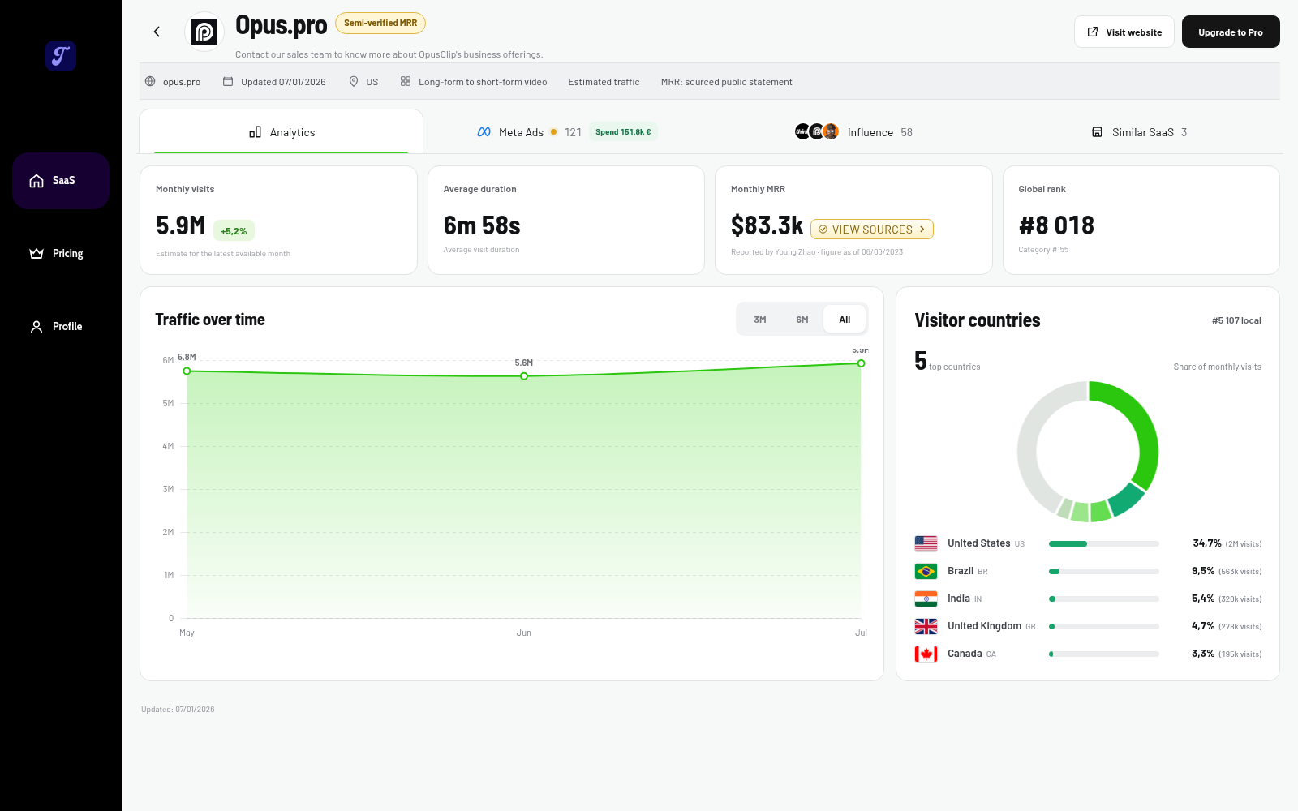
Task: Click the #8 018 global rank value
Action: tap(1056, 225)
